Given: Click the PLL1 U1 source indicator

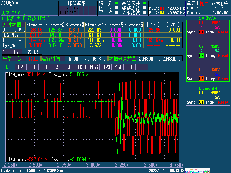Looking at the screenshot, I should click(162, 8).
